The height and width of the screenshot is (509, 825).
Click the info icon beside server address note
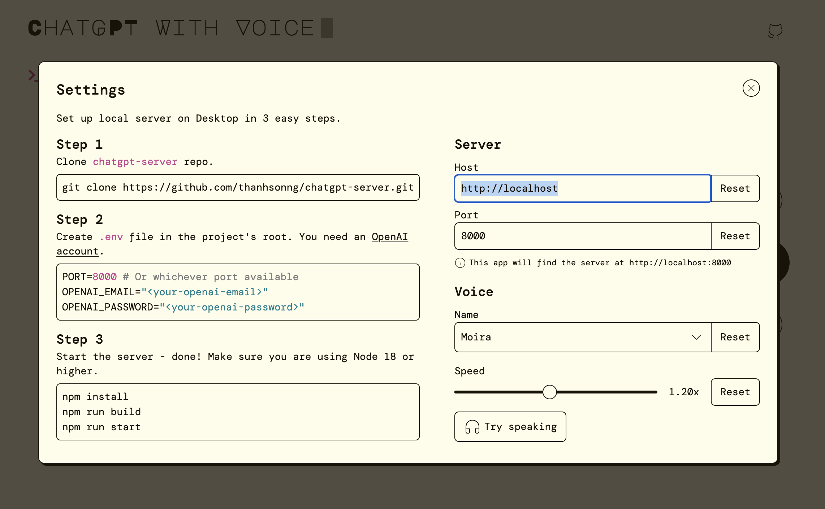[x=460, y=263]
